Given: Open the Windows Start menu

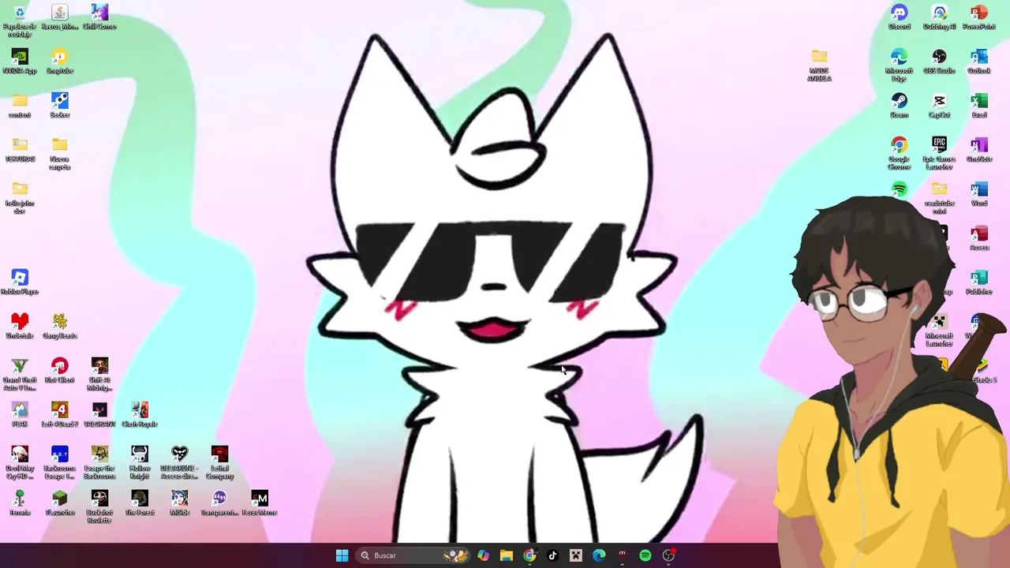Looking at the screenshot, I should click(342, 555).
